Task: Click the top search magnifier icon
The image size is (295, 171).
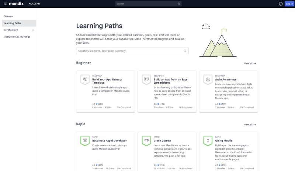Action: coord(179,4)
